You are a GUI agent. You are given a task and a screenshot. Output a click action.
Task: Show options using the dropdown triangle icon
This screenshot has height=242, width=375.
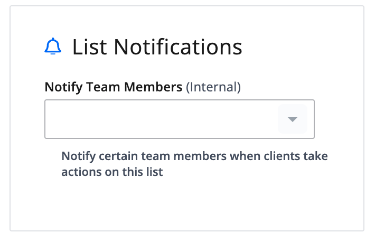point(292,119)
